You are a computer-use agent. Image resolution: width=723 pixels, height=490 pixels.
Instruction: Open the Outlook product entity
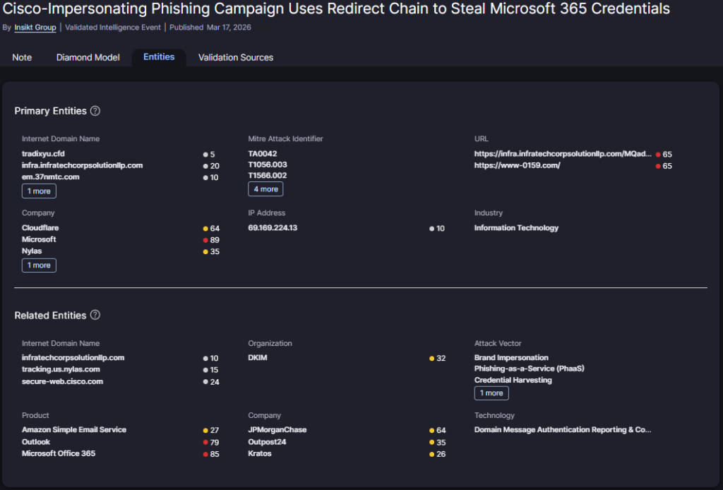click(36, 441)
